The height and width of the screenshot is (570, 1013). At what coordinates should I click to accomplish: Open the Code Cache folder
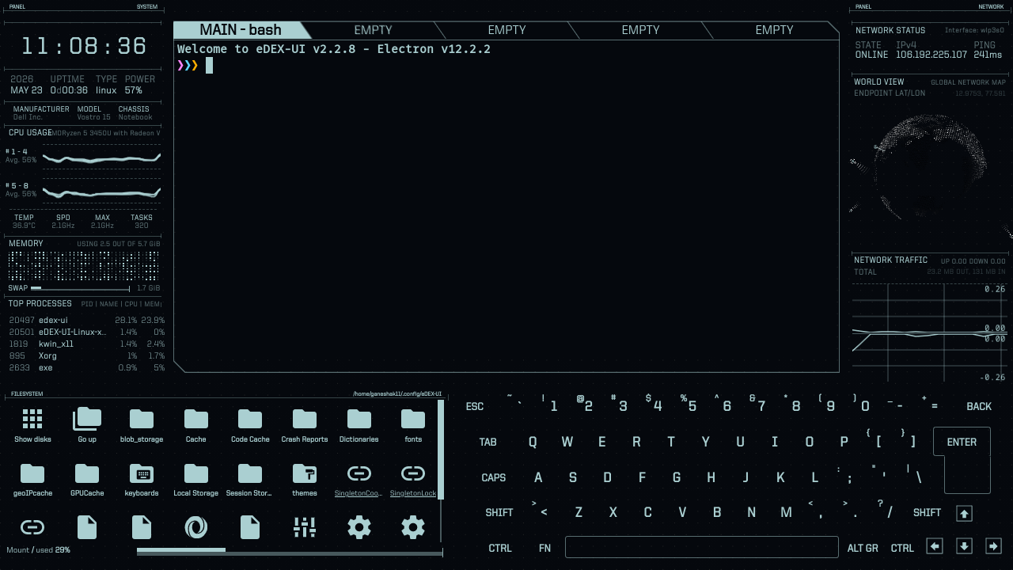coord(250,419)
